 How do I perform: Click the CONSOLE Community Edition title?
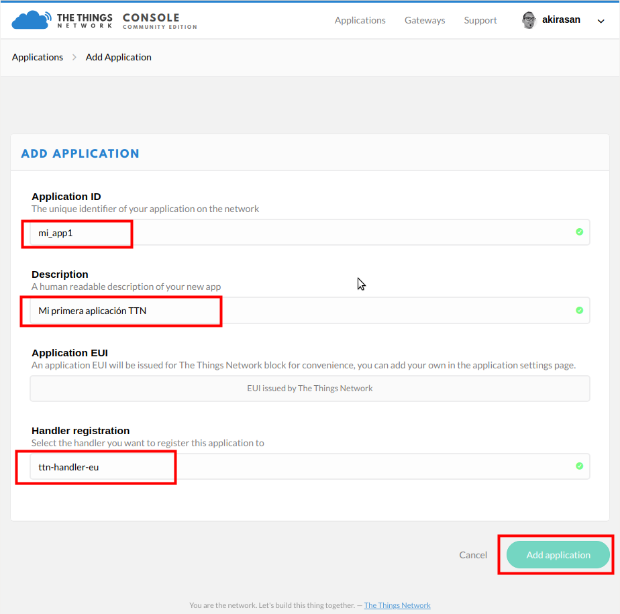159,21
